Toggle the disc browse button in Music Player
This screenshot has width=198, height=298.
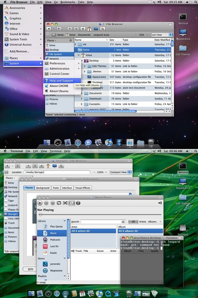click(x=72, y=203)
